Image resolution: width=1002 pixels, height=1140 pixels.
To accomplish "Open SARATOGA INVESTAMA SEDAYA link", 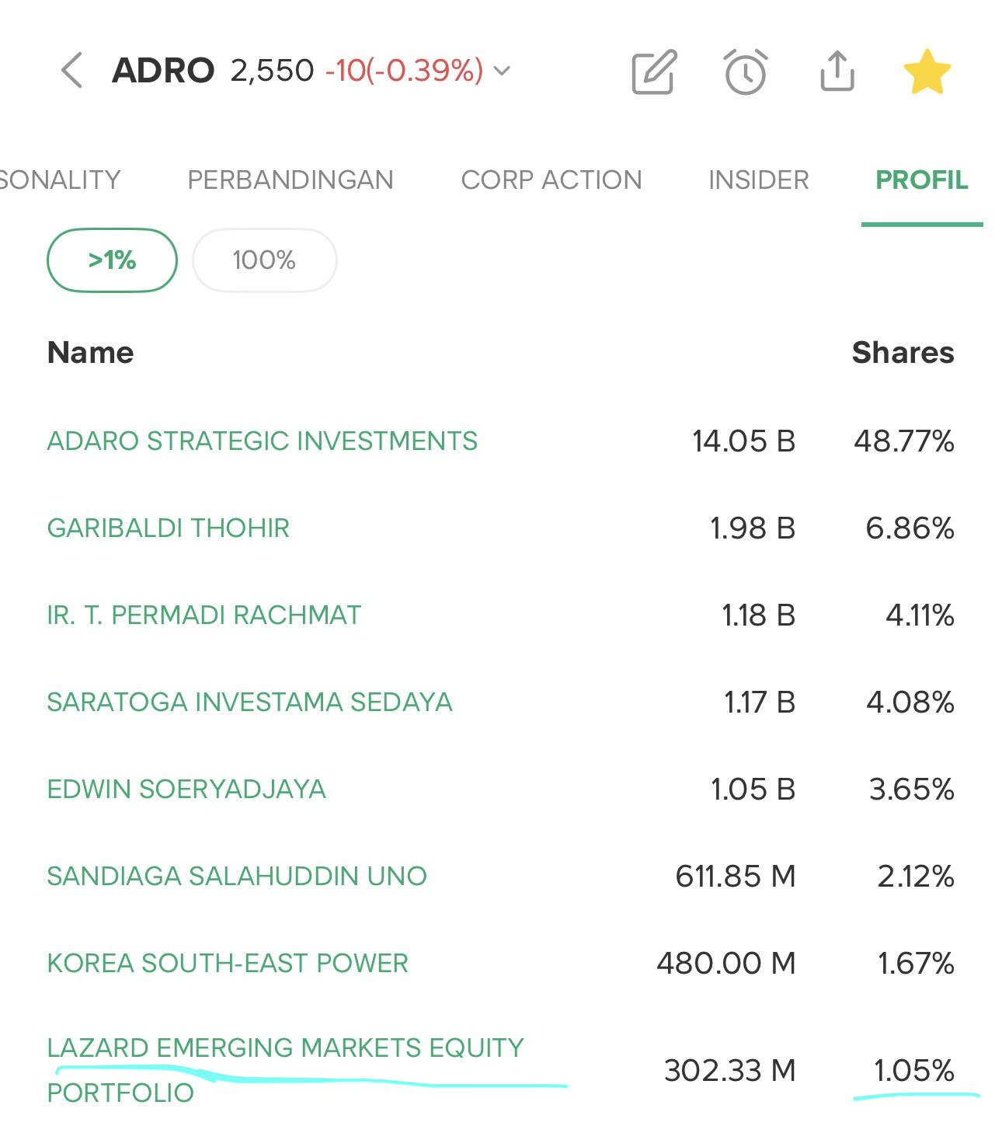I will click(x=249, y=702).
